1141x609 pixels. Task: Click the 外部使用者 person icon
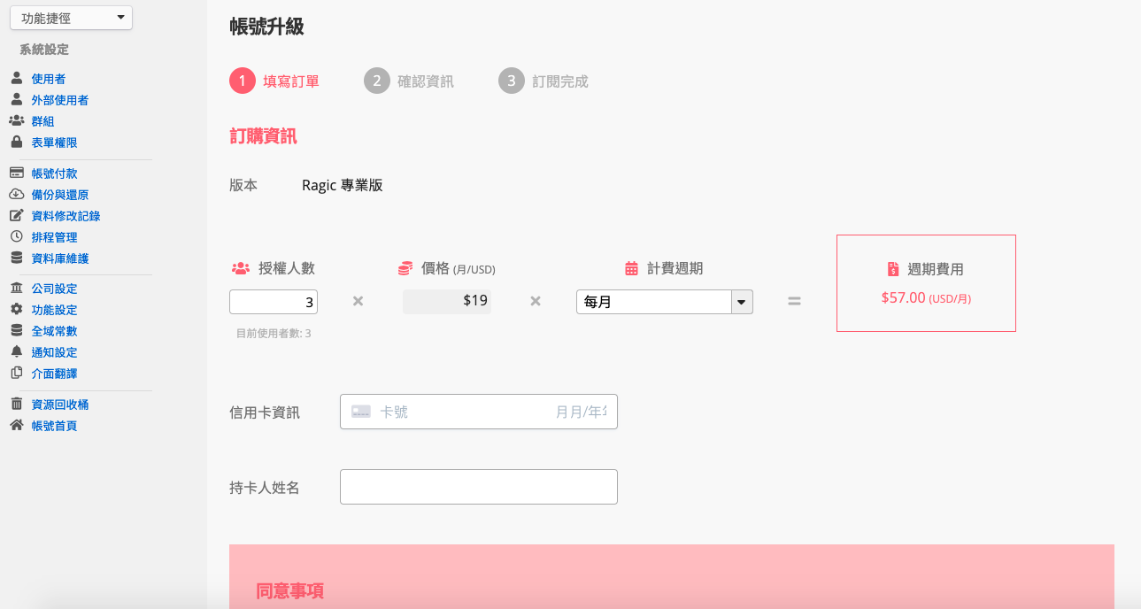(16, 100)
